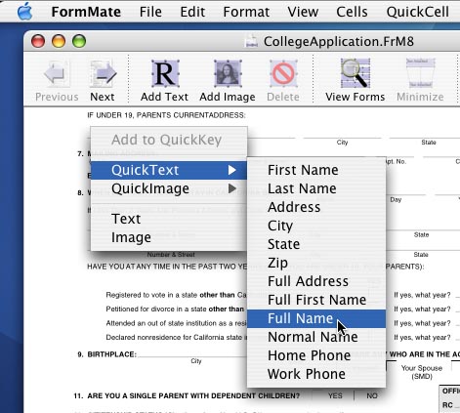Screen dimensions: 460x413
Task: Click the Add Image Mona Lisa icon
Action: click(228, 73)
